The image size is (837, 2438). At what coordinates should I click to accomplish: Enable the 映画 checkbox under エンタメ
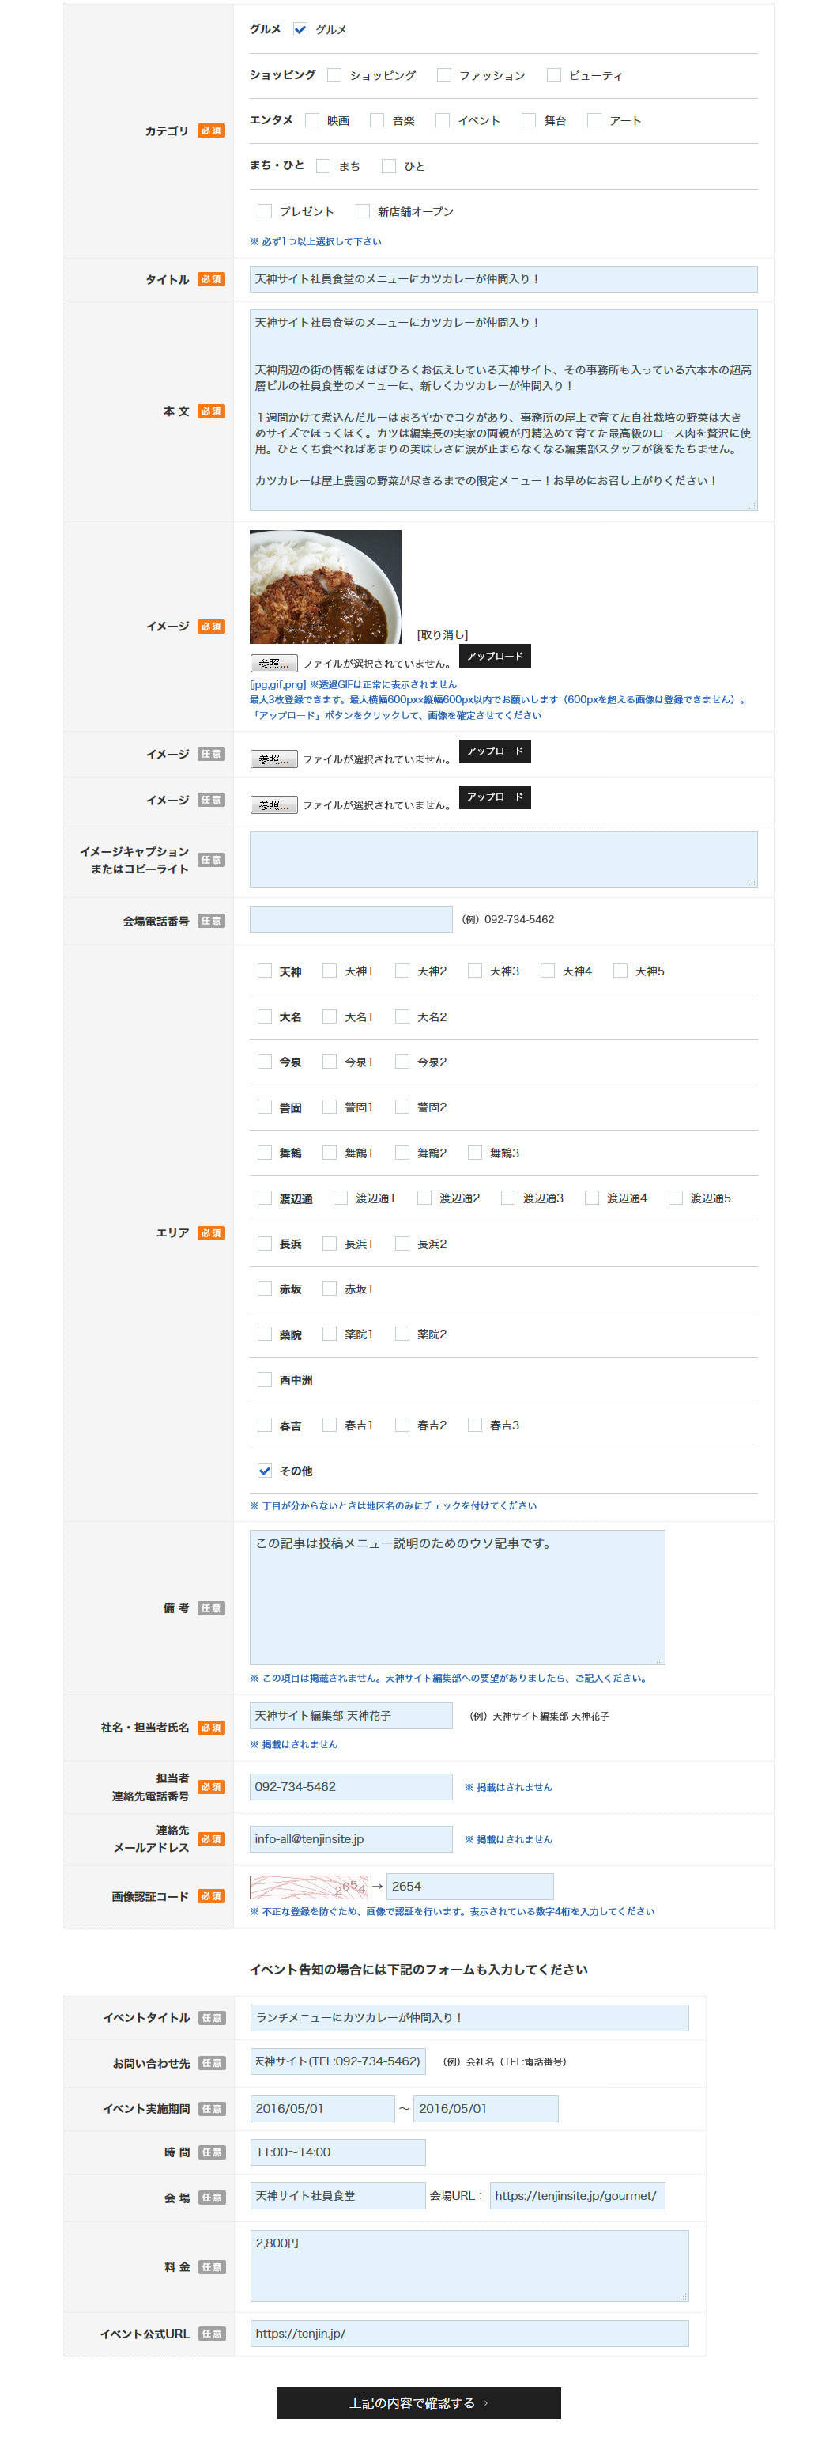[x=312, y=120]
